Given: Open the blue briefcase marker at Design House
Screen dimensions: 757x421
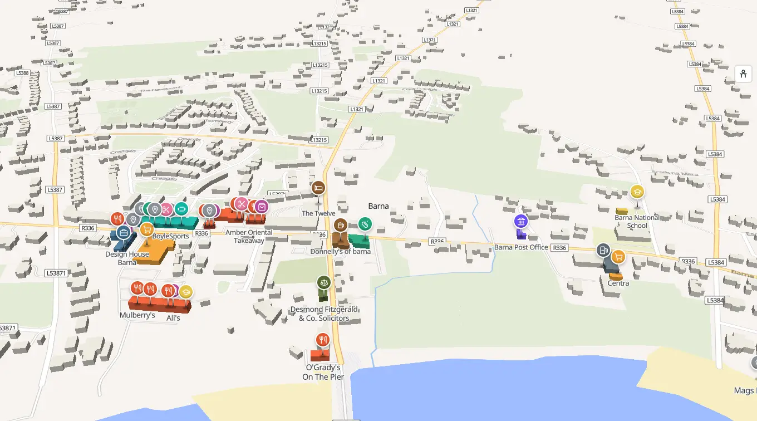Looking at the screenshot, I should click(124, 232).
